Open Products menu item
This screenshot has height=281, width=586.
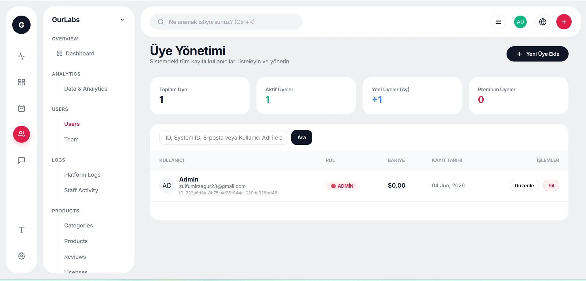(76, 241)
